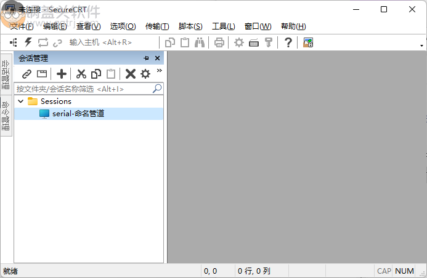The image size is (427, 278).
Task: Click the Paste clipboard icon in the main toolbar
Action: (x=185, y=42)
